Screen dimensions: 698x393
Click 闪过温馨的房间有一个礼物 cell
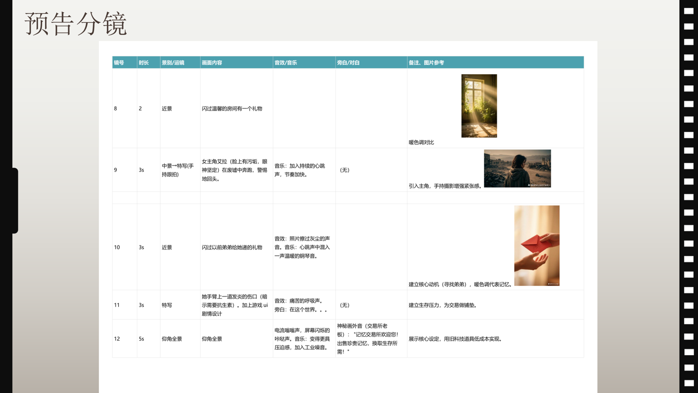[x=237, y=108]
